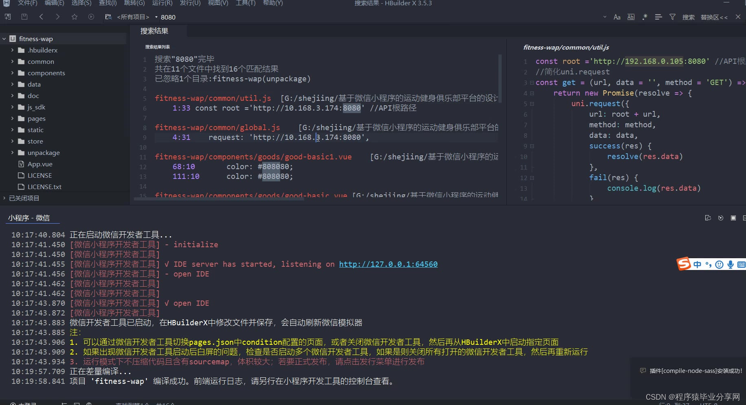This screenshot has width=746, height=405.
Task: Open the 查找(I) menu
Action: (x=108, y=3)
